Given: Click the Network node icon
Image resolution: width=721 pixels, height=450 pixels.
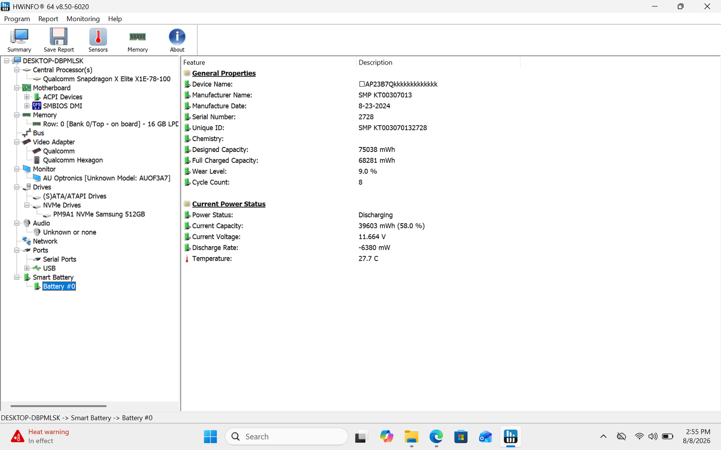Looking at the screenshot, I should 27,241.
